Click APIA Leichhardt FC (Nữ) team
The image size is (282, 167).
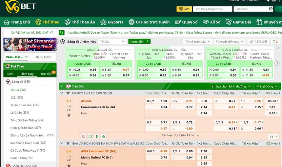pos(99,151)
